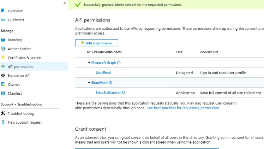Open the Authentication section
This screenshot has width=264, height=149.
[x=20, y=49]
